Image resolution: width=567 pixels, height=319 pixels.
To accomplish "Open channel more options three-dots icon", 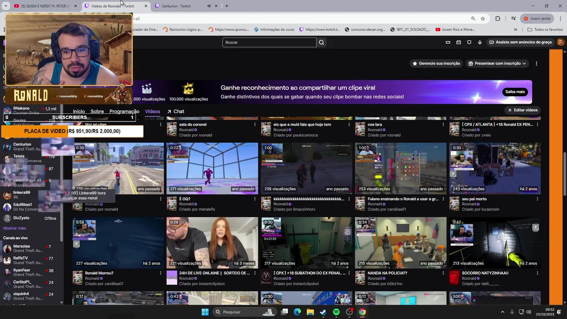I will click(x=536, y=63).
